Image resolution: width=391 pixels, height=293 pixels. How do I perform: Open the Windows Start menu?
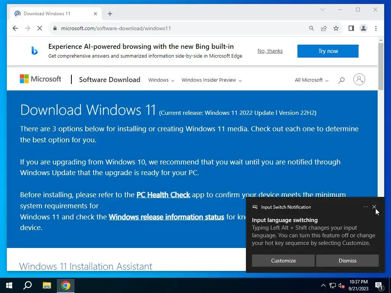coord(9,285)
